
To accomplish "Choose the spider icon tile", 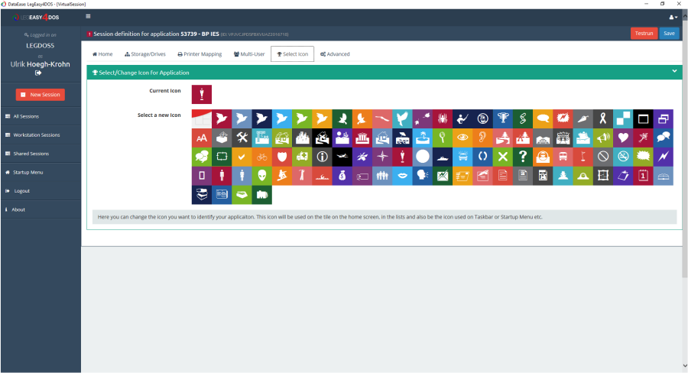I will coord(443,118).
